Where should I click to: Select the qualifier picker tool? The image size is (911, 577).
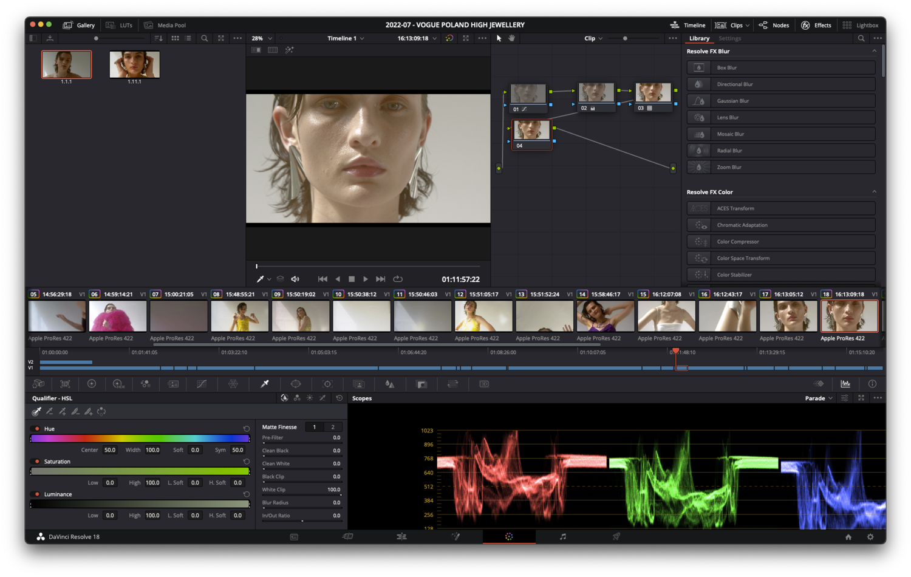36,412
